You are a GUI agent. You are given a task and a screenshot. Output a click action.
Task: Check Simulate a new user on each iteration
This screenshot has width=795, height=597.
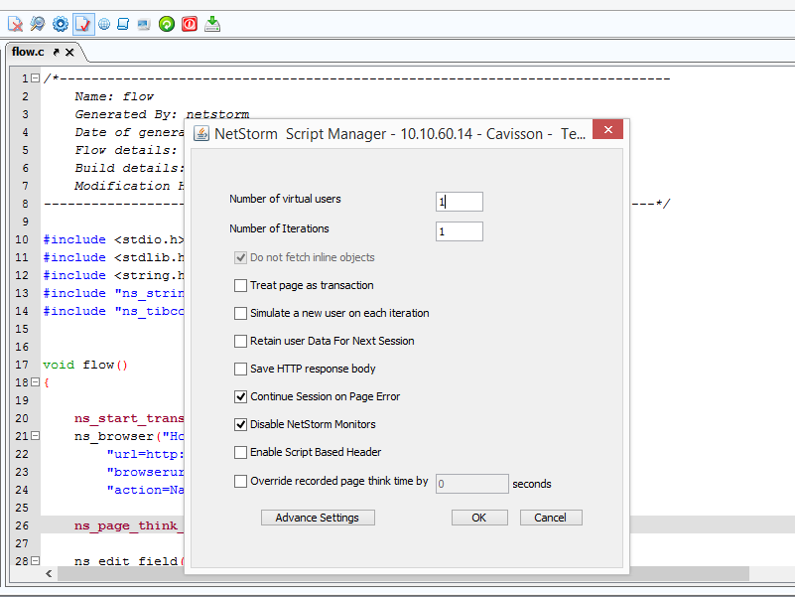240,313
